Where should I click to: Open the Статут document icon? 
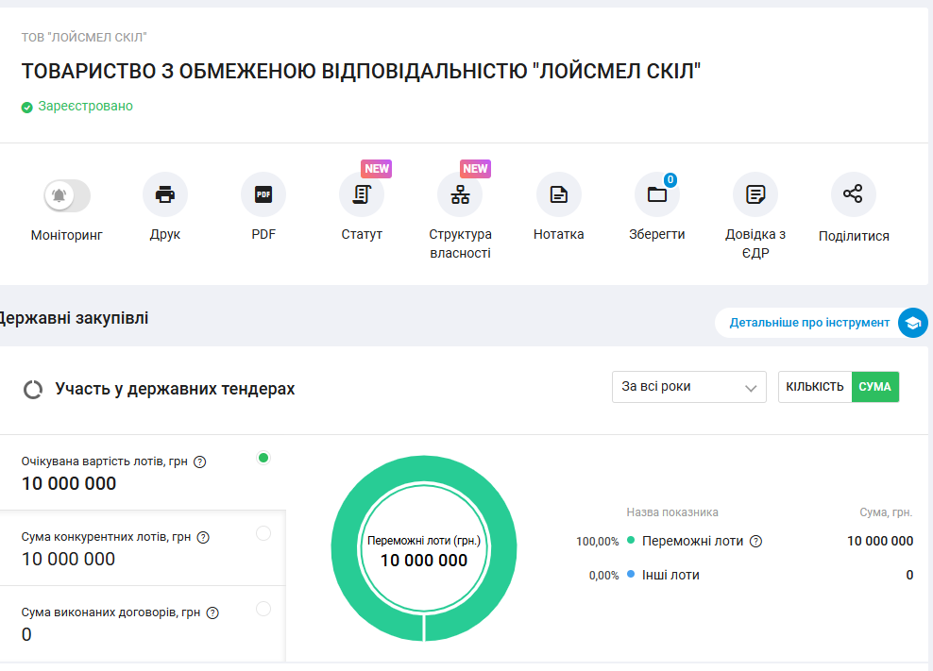click(x=362, y=195)
